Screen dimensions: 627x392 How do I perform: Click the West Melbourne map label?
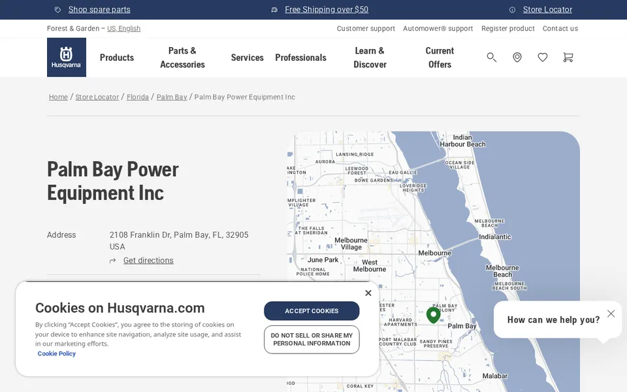[370, 266]
